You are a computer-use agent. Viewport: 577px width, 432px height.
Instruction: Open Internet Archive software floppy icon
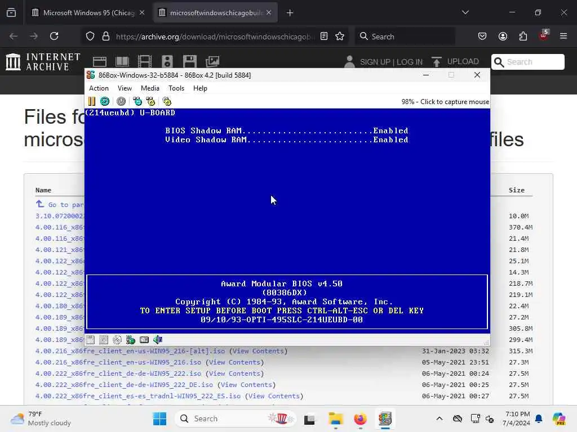tap(190, 62)
